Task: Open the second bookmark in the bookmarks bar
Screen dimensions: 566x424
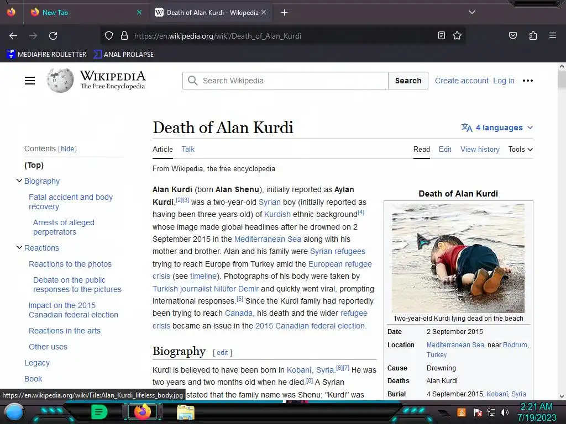Action: pyautogui.click(x=123, y=55)
